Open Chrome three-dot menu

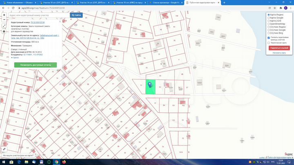[291, 8]
